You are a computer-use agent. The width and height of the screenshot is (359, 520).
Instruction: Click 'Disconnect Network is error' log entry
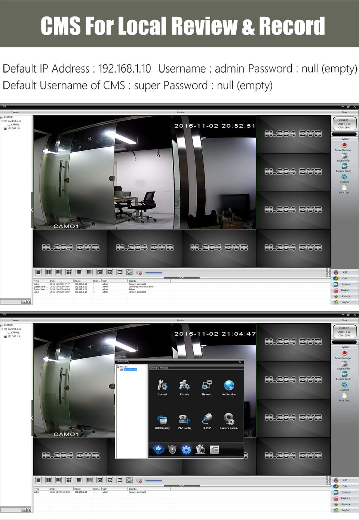141,287
